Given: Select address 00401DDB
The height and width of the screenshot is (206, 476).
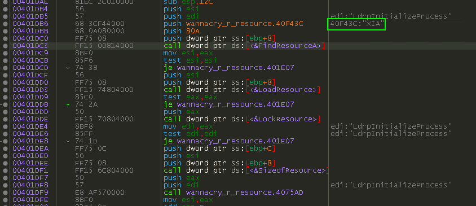Looking at the screenshot, I should pos(30,104).
